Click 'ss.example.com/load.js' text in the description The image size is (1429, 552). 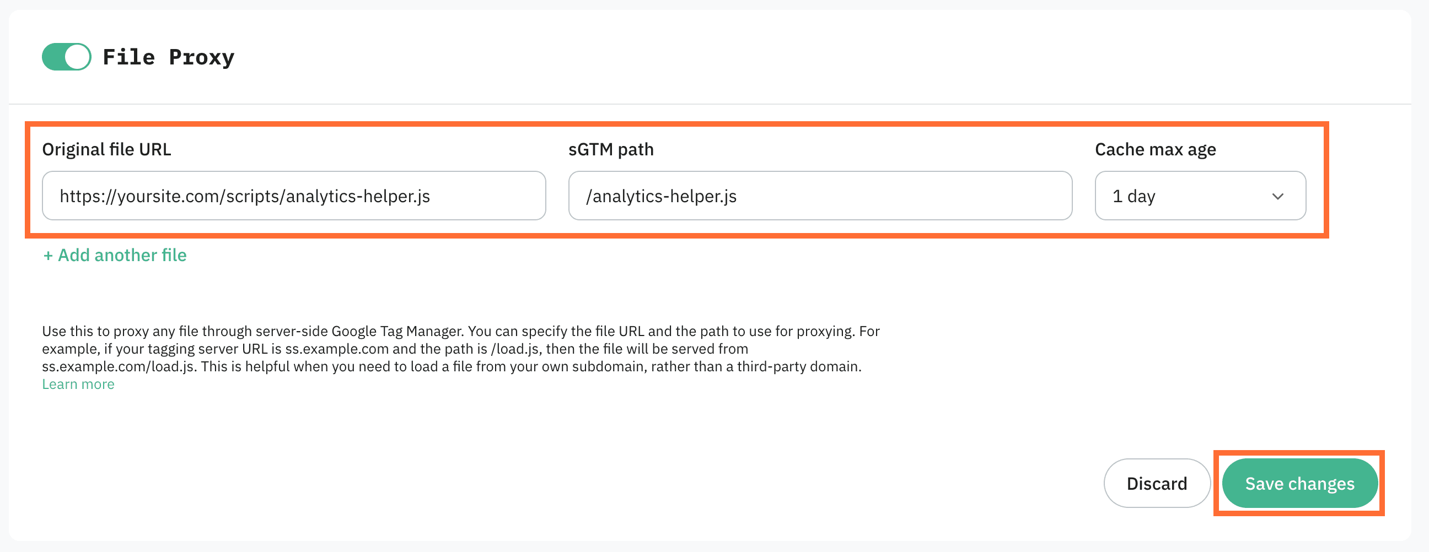[x=118, y=367]
